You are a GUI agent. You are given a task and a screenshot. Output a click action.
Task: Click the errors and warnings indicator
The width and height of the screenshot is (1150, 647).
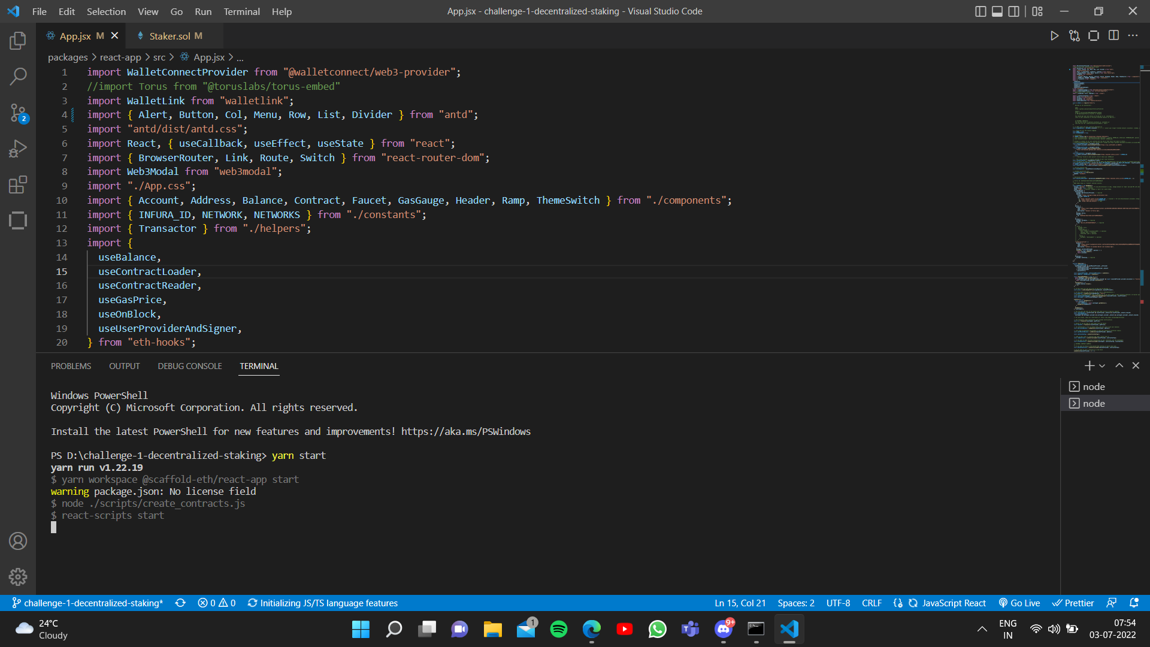[217, 603]
